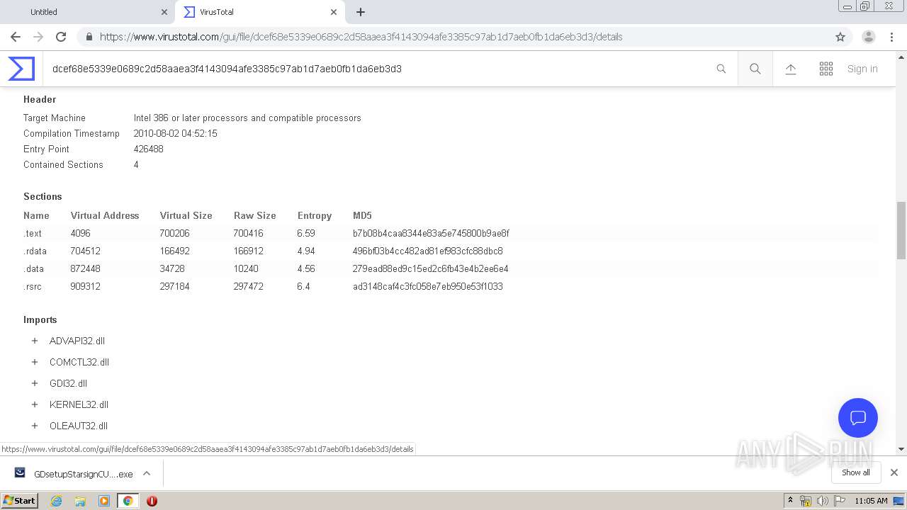Click Show all downloads button
This screenshot has height=510, width=907.
(x=855, y=472)
